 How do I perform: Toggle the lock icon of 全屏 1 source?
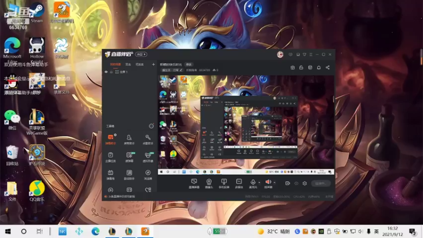[111, 72]
